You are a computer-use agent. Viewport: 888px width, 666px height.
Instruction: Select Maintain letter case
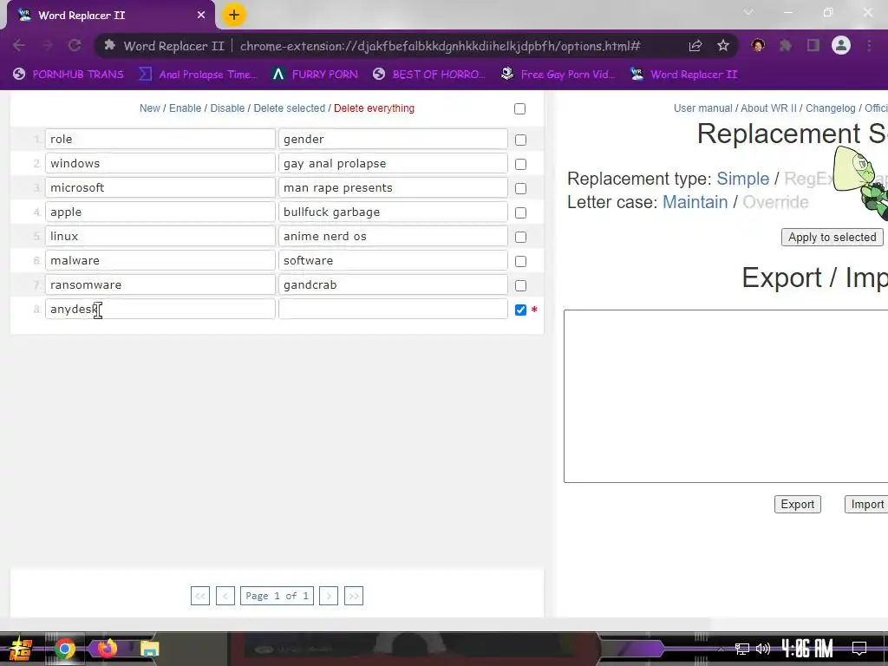[695, 202]
